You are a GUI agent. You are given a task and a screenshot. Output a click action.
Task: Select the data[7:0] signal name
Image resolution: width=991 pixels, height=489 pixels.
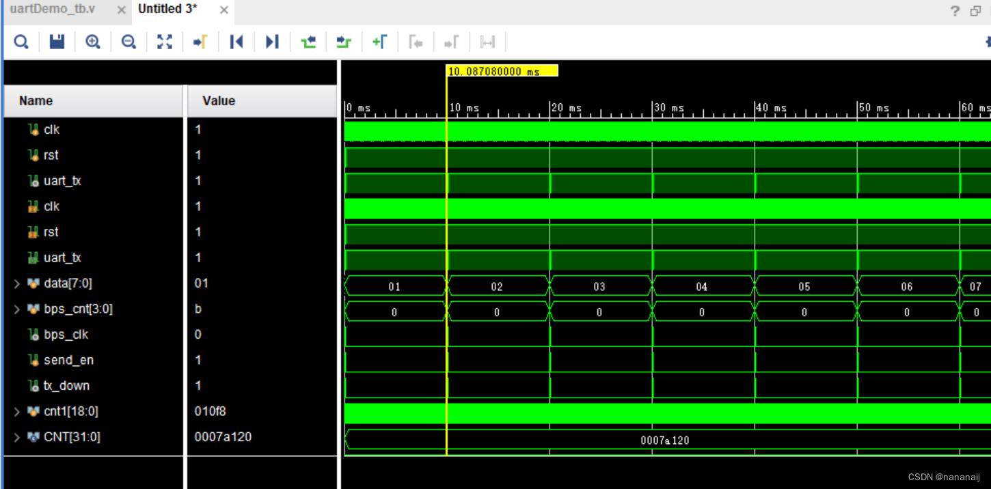68,283
